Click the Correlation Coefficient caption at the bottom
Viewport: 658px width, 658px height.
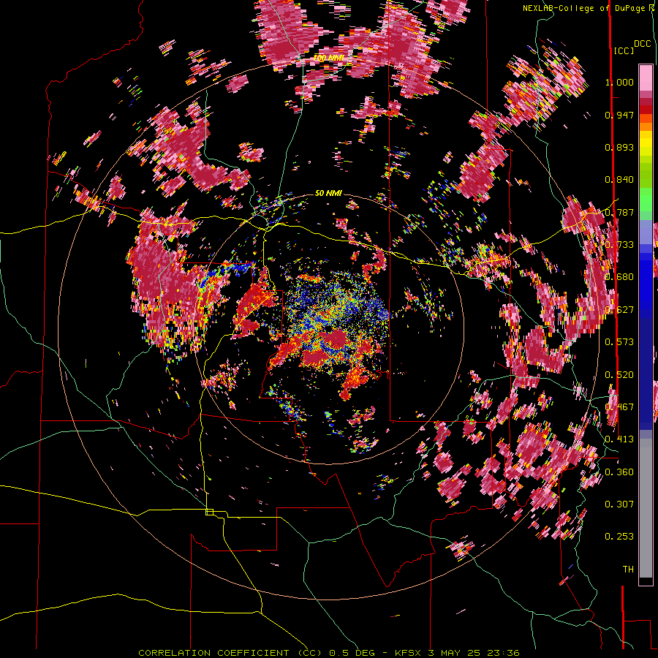click(328, 653)
